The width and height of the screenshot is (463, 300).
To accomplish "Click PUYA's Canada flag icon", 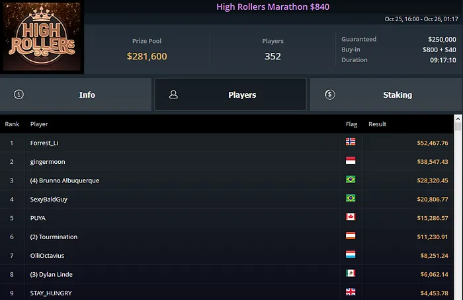I will (x=351, y=217).
